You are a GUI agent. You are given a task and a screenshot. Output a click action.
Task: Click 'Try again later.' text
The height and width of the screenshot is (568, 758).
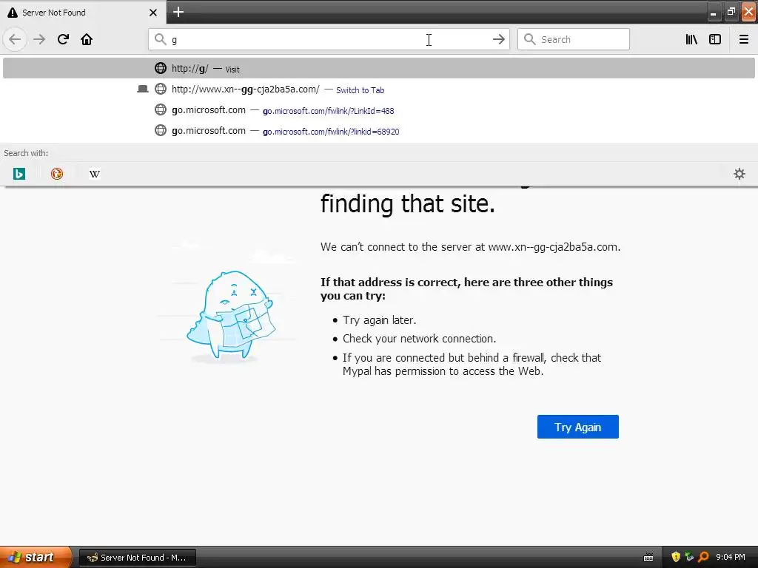click(380, 320)
